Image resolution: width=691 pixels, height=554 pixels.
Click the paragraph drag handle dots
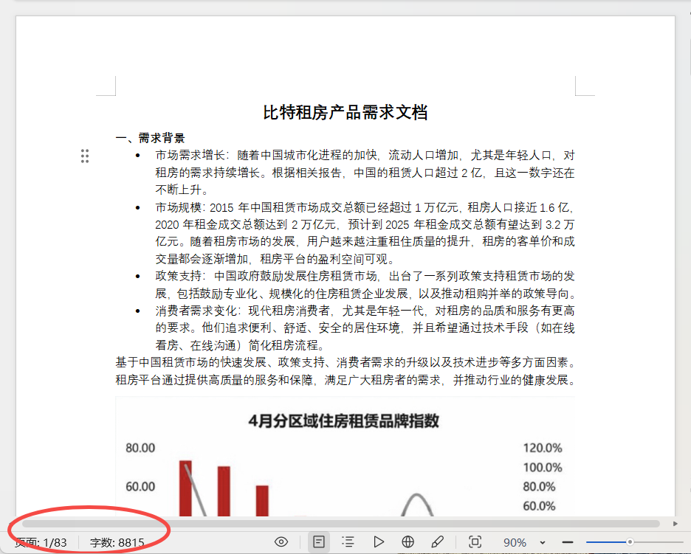[x=86, y=156]
